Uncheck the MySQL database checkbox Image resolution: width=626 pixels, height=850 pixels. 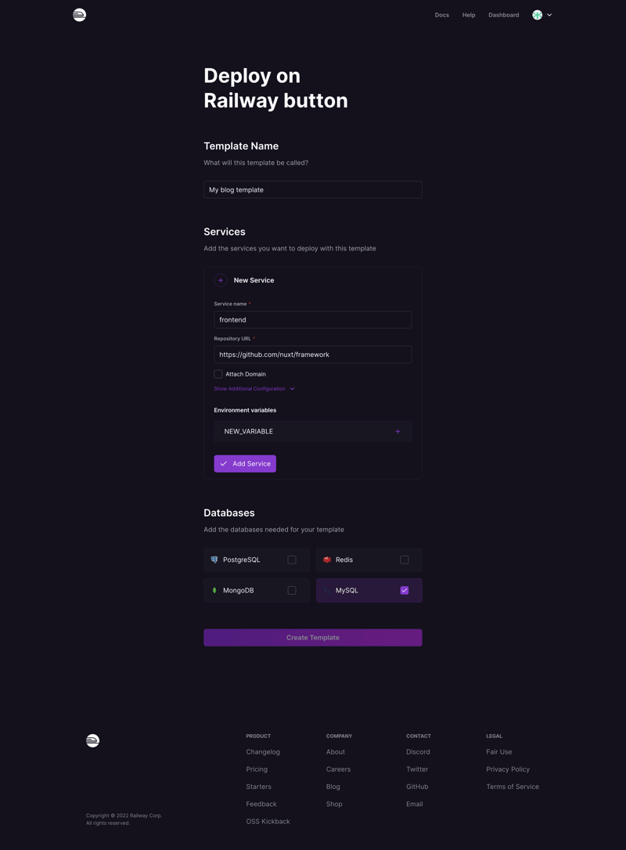pyautogui.click(x=405, y=589)
